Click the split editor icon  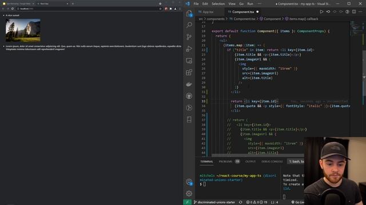tap(354, 11)
